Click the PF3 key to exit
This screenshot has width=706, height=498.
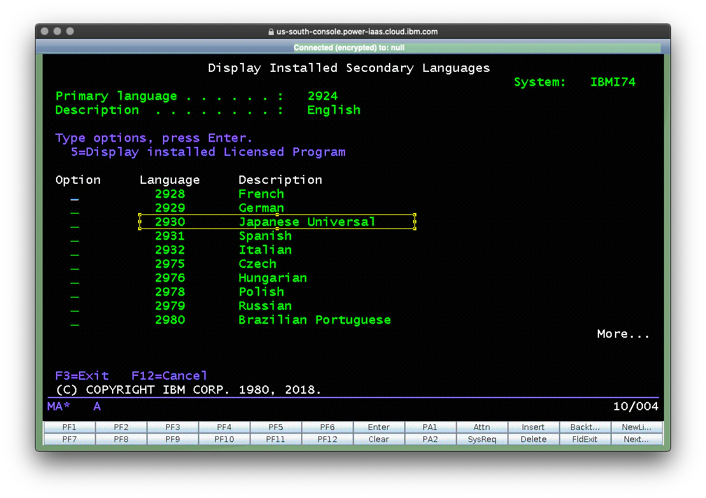(173, 427)
